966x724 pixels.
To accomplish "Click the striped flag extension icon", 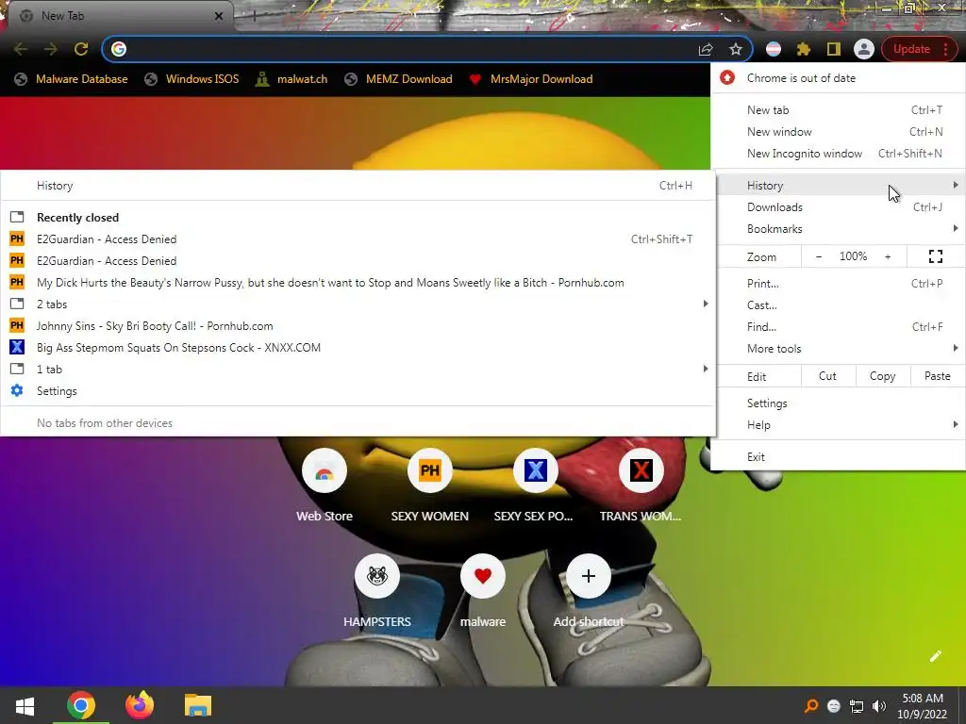I will pyautogui.click(x=774, y=49).
